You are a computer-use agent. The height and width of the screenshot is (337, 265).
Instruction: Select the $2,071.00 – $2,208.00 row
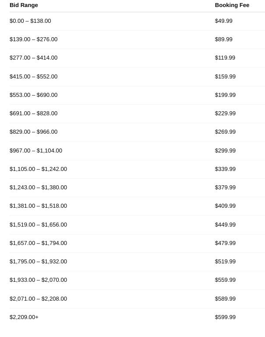[x=38, y=299]
